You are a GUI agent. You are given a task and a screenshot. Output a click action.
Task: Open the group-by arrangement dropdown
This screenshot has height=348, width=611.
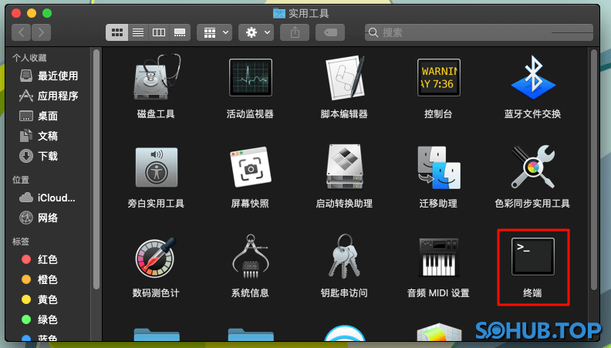pyautogui.click(x=214, y=32)
